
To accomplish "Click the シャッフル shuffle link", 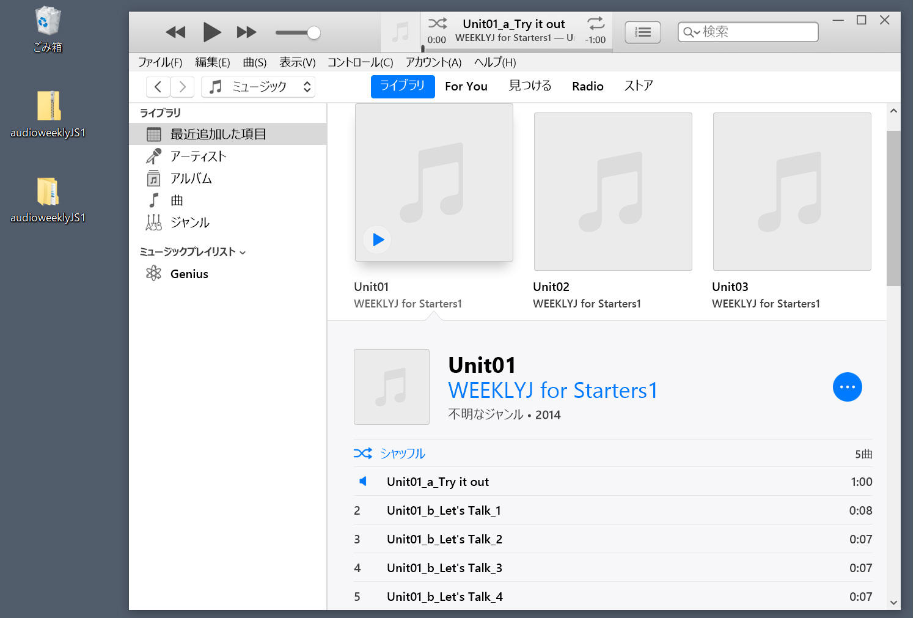I will pyautogui.click(x=389, y=454).
